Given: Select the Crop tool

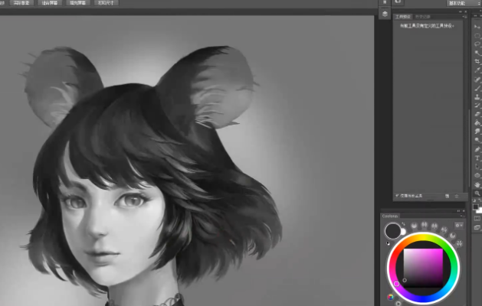Looking at the screenshot, I should (477, 61).
